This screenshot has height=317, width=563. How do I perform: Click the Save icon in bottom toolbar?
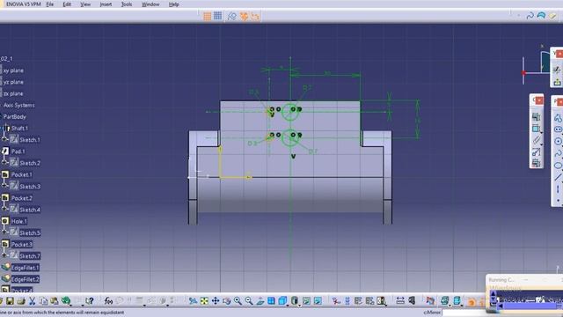click(10, 301)
